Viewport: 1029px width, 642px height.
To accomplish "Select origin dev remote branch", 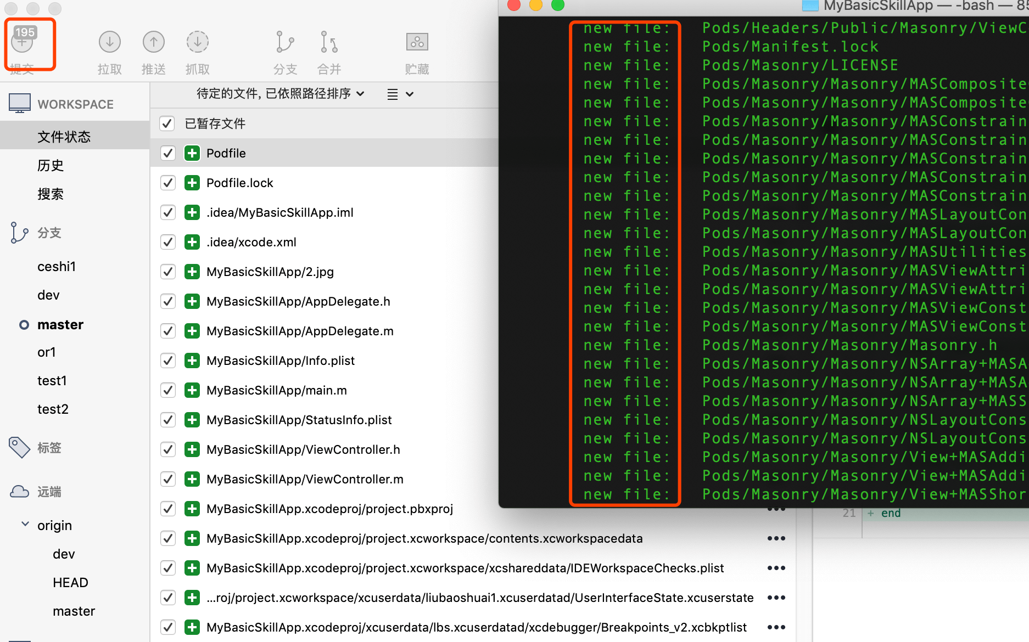I will tap(64, 554).
